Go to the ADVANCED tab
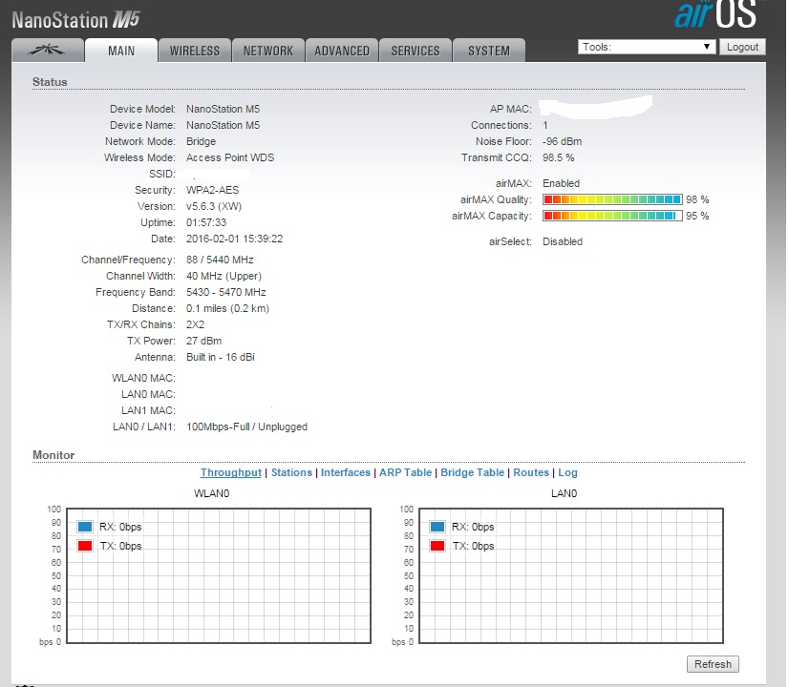Image resolution: width=789 pixels, height=687 pixels. 342,51
